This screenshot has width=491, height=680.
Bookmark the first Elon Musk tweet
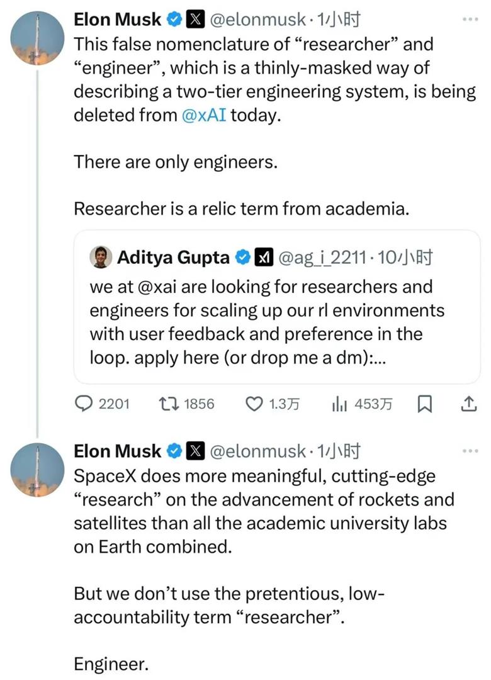pos(425,404)
